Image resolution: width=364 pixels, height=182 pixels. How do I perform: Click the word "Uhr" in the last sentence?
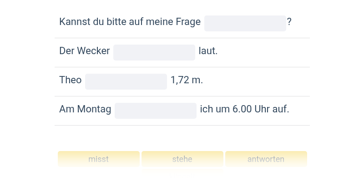[263, 109]
